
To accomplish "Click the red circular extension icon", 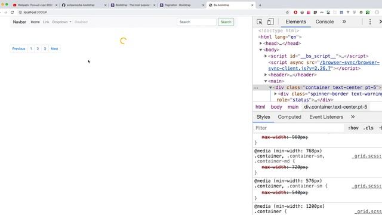I will pyautogui.click(x=295, y=12).
